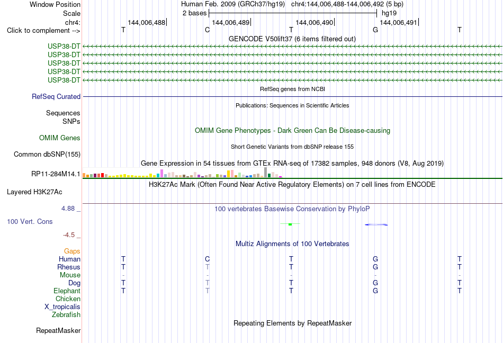Image resolution: width=503 pixels, height=343 pixels.
Task: Click the GTEx tissue expression bar chart
Action: 182,173
